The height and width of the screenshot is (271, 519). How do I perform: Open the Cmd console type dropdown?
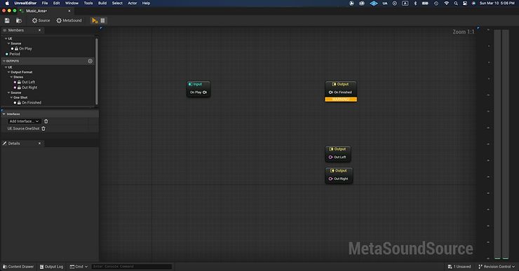pyautogui.click(x=79, y=267)
